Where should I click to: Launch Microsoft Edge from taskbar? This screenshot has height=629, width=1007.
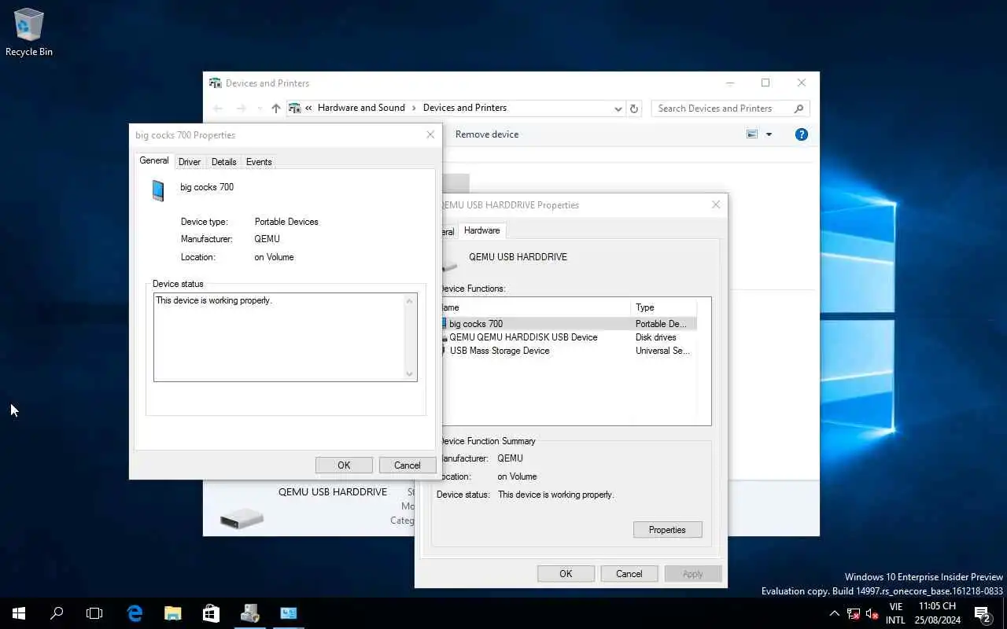pos(135,613)
